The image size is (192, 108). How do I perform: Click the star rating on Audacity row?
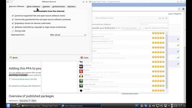click(158, 76)
